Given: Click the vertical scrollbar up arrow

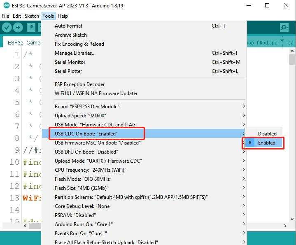Looking at the screenshot, I should click(292, 51).
